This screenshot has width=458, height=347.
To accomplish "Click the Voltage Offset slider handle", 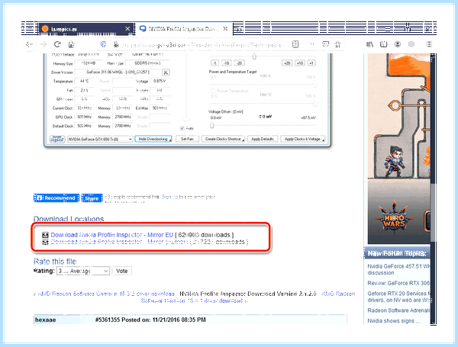I will 212,126.
